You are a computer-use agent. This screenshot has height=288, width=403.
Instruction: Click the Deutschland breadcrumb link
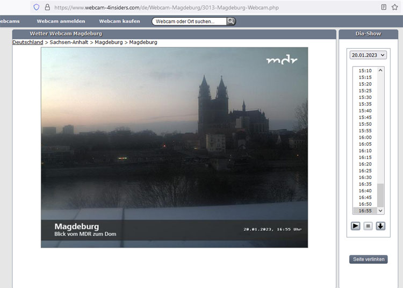coord(28,42)
